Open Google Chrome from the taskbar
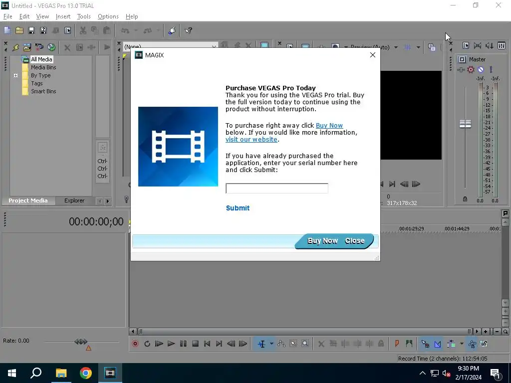 86,373
